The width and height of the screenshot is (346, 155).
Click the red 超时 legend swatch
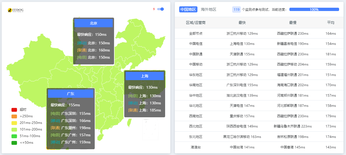[x=14, y=110]
